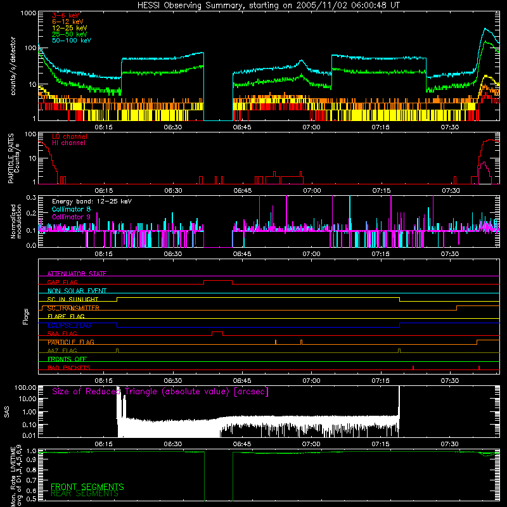Pick the yellow 12-25 keV legend entry in the top panel
This screenshot has width=507, height=507.
coord(69,28)
